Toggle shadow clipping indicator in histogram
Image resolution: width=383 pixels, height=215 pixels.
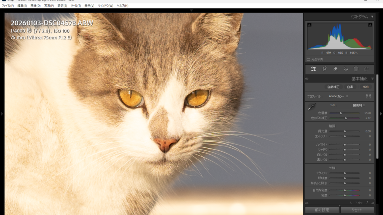(x=309, y=25)
